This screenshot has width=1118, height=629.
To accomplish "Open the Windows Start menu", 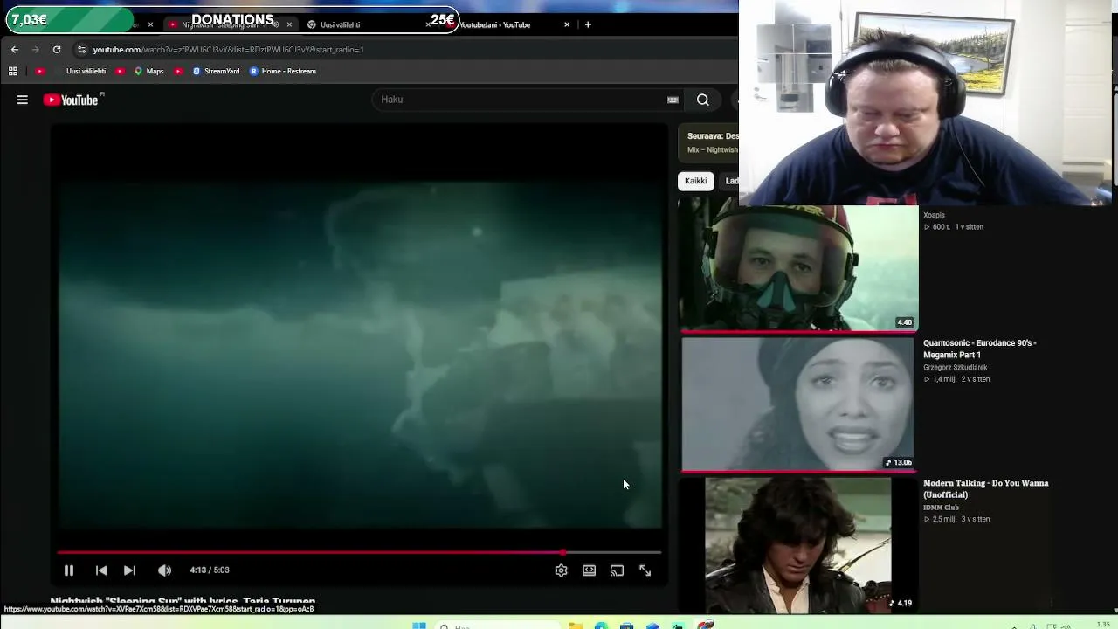I will (x=419, y=625).
